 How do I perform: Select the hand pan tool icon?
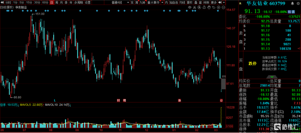click(x=209, y=8)
